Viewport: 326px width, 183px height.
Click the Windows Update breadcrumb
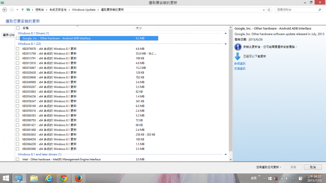click(84, 10)
